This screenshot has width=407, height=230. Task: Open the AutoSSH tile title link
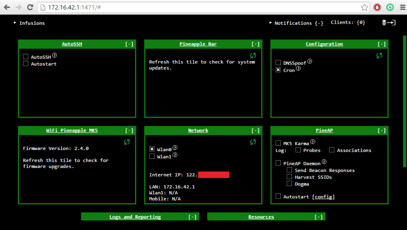coord(72,44)
